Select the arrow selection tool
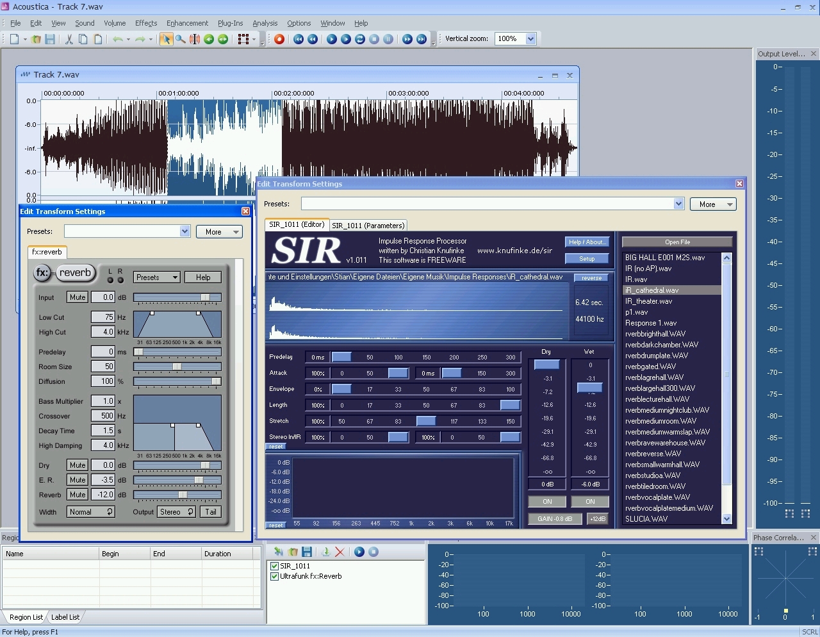The height and width of the screenshot is (637, 820). click(166, 39)
